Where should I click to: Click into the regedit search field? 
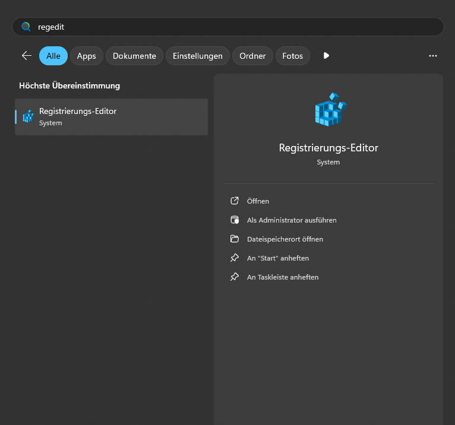coord(227,27)
